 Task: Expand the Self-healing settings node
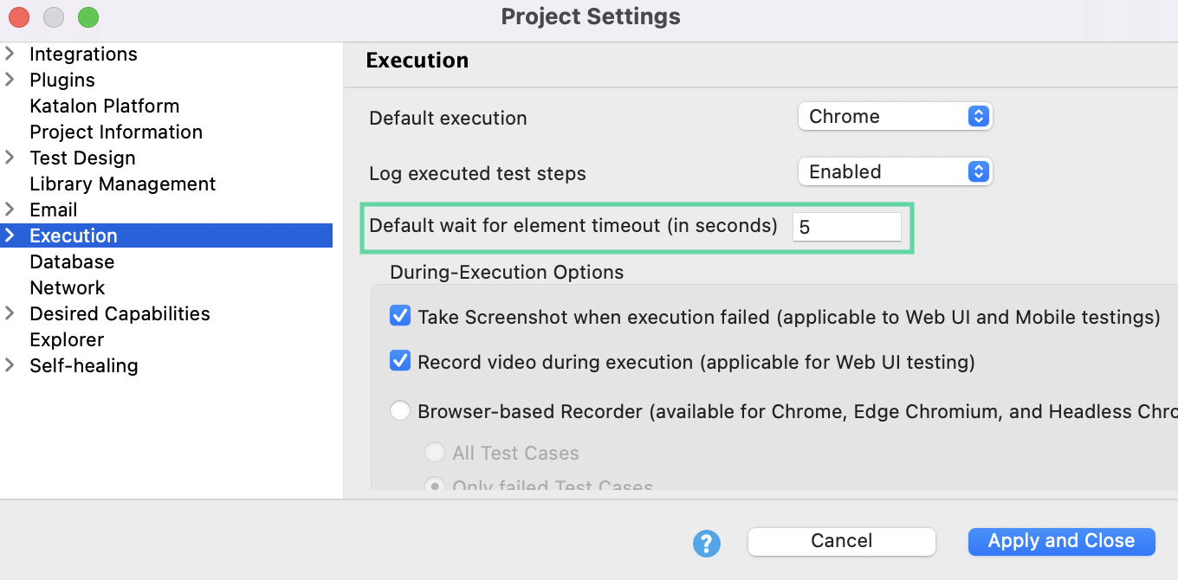click(10, 365)
